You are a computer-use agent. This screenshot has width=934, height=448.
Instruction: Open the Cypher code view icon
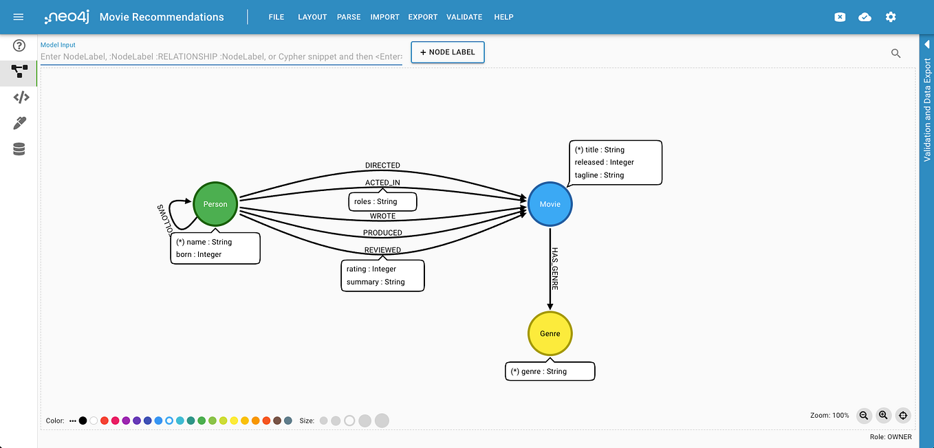19,97
